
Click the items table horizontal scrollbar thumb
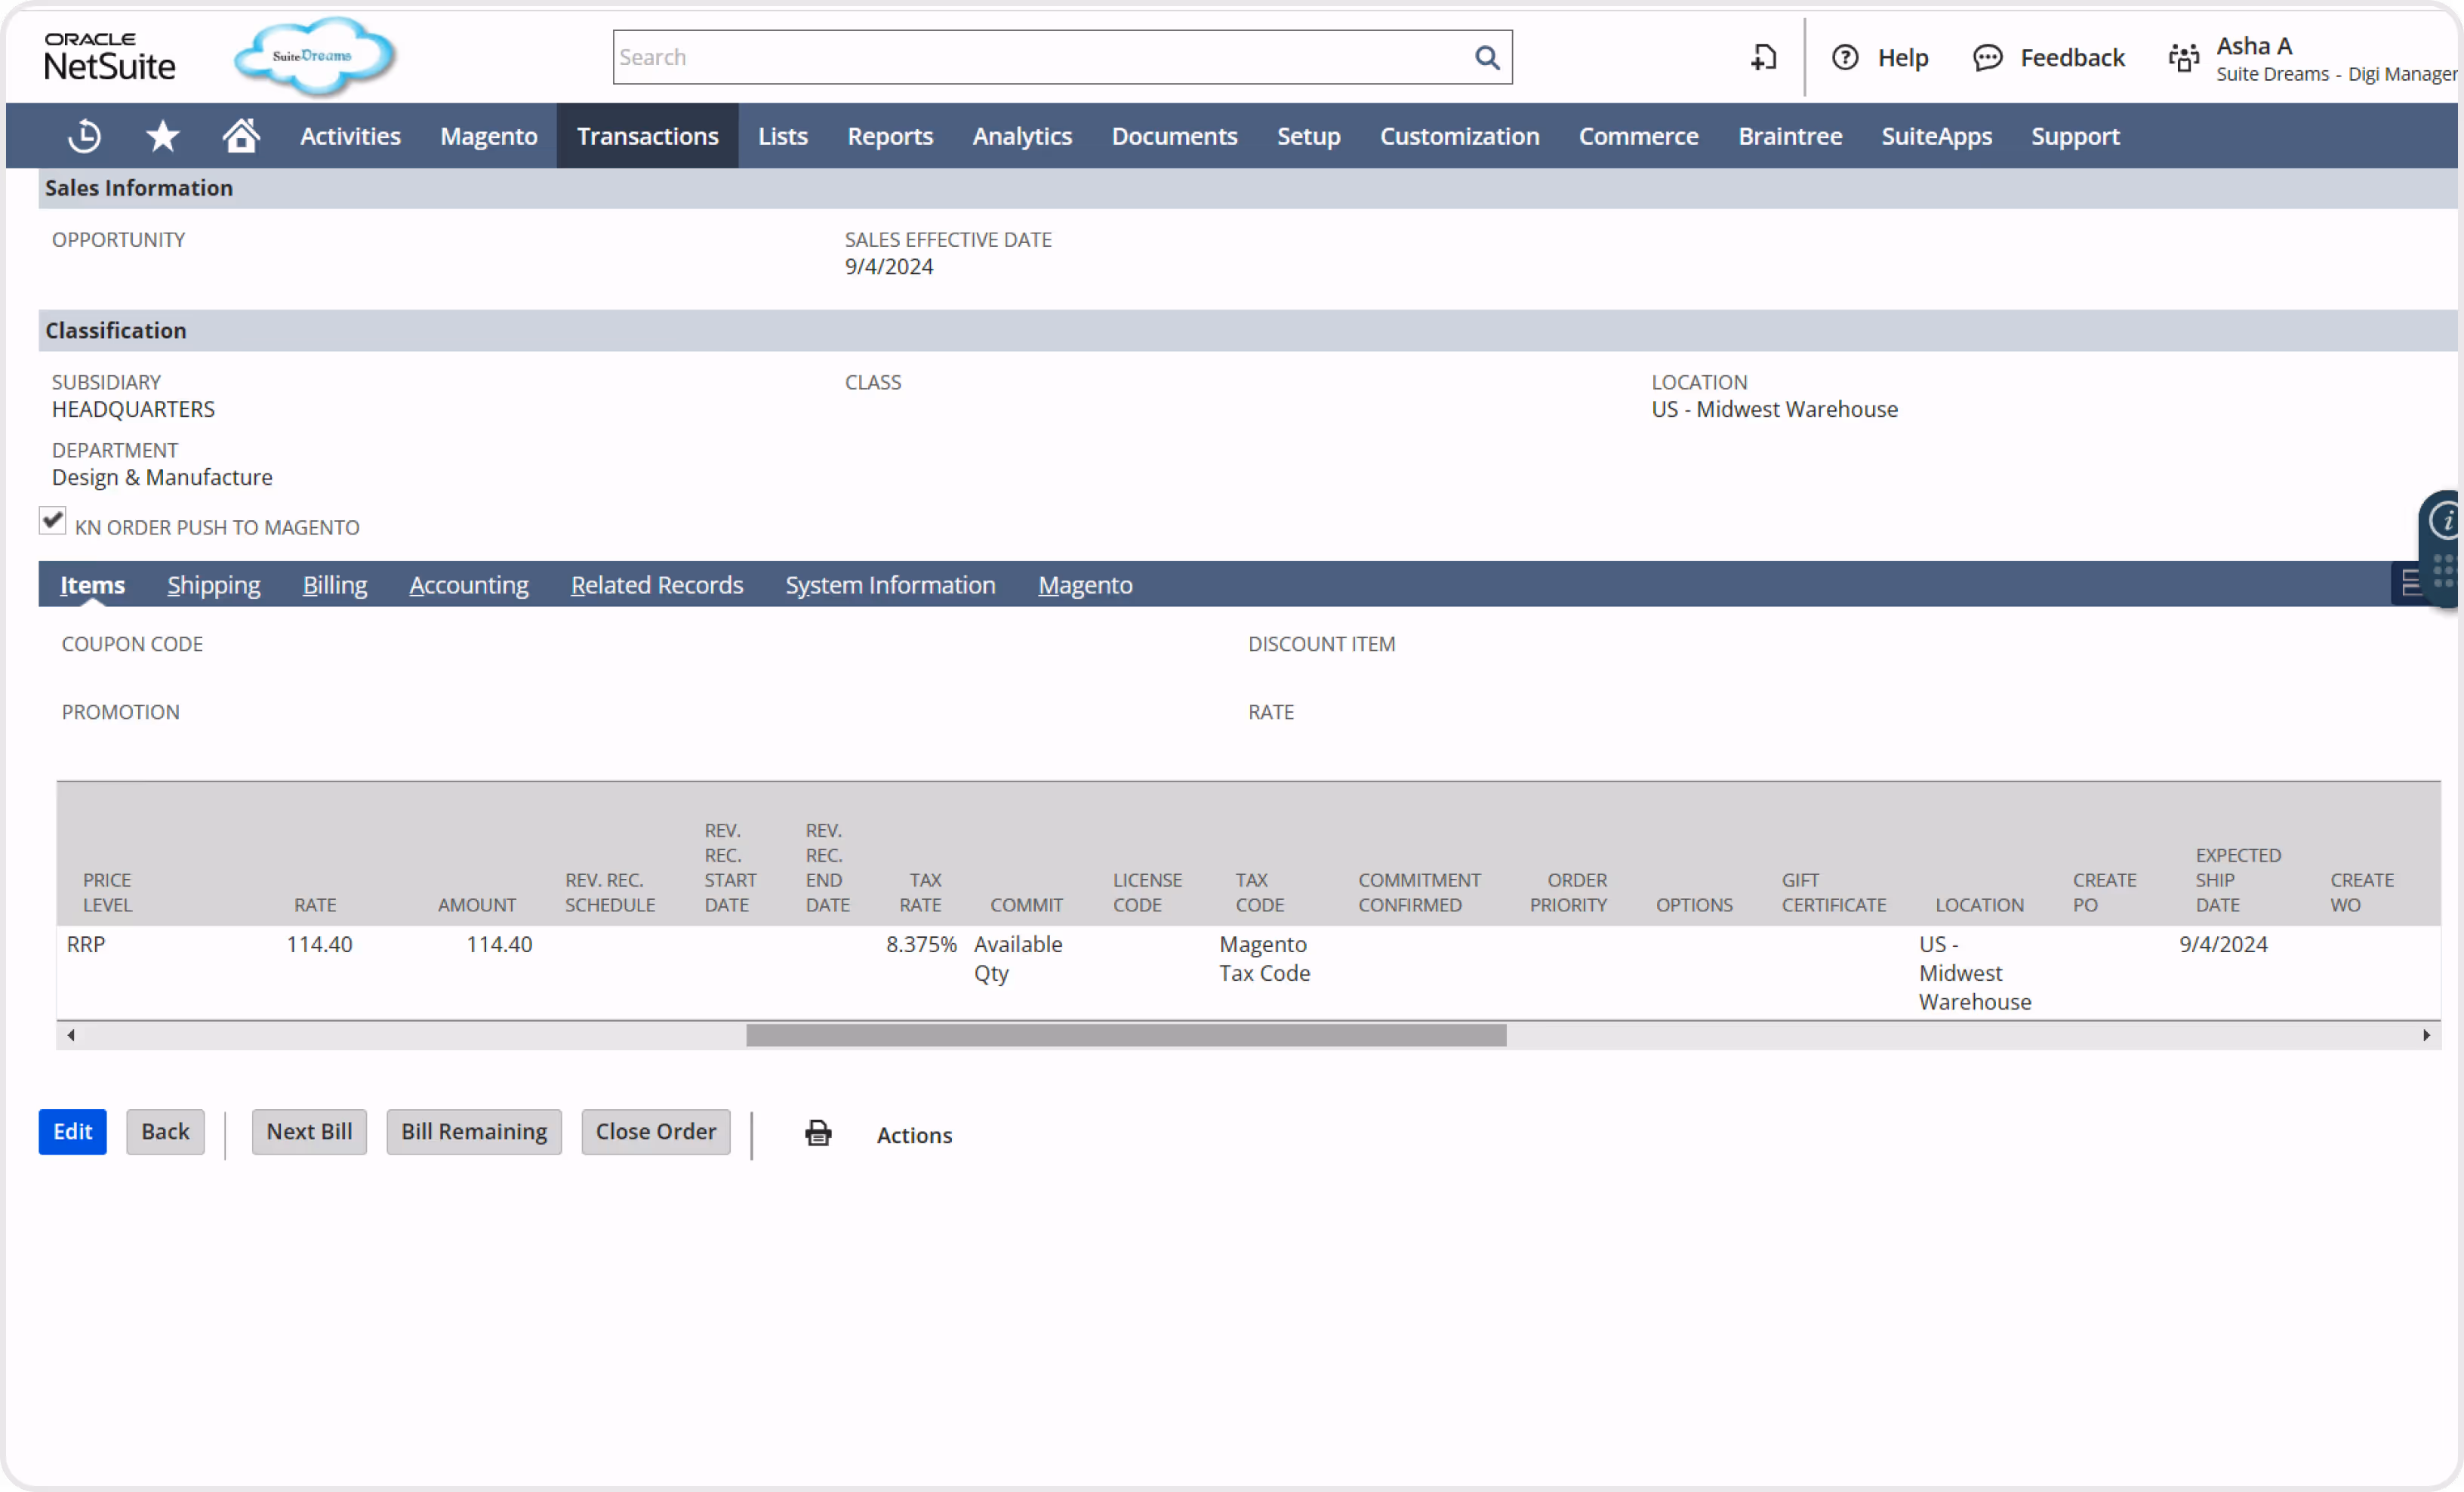tap(1126, 1035)
